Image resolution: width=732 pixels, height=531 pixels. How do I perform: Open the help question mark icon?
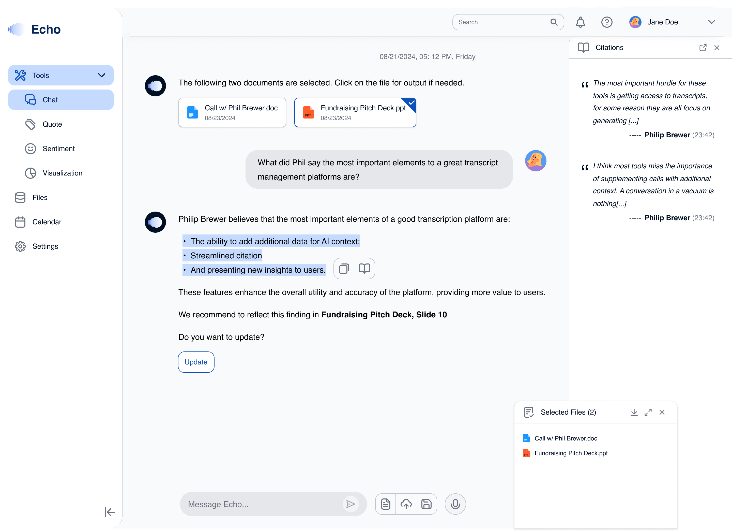click(x=607, y=22)
